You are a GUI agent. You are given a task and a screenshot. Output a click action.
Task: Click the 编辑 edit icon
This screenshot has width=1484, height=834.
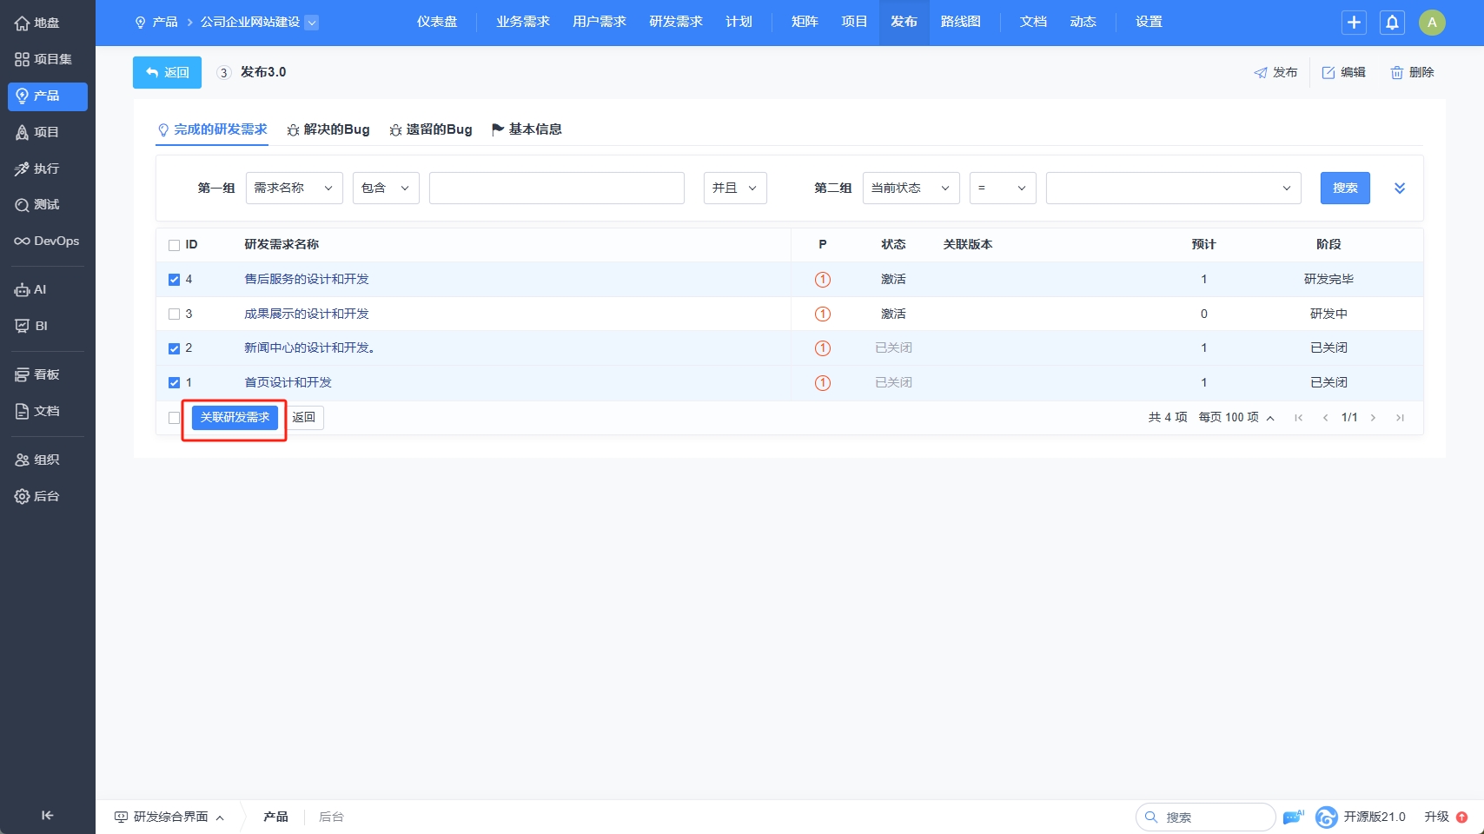1328,73
